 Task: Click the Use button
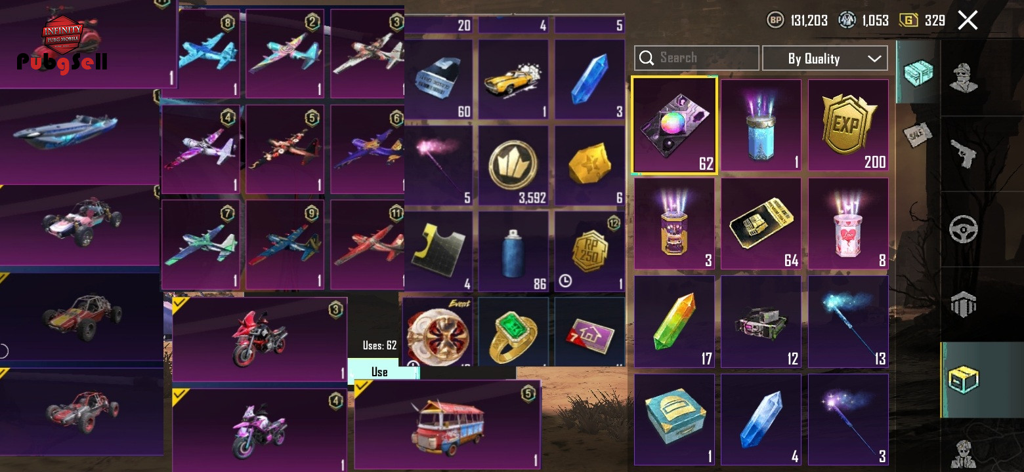(x=379, y=371)
